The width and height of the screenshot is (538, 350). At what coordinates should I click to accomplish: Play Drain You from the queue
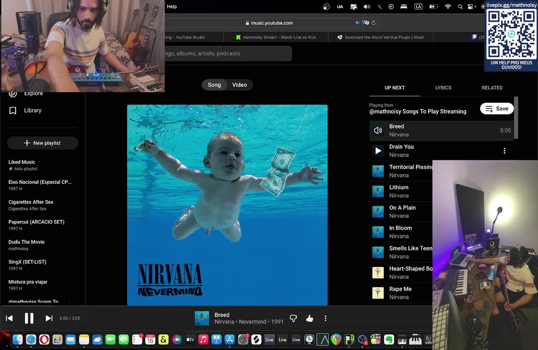pos(378,151)
